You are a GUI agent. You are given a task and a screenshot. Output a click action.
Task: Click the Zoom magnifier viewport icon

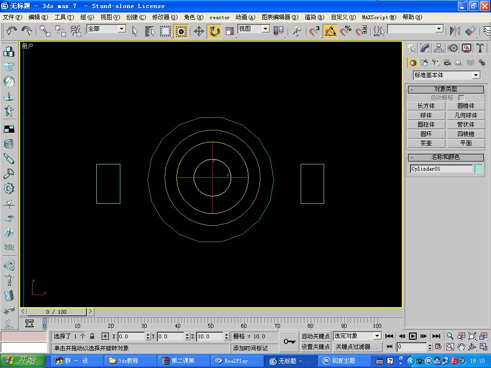[x=450, y=336]
